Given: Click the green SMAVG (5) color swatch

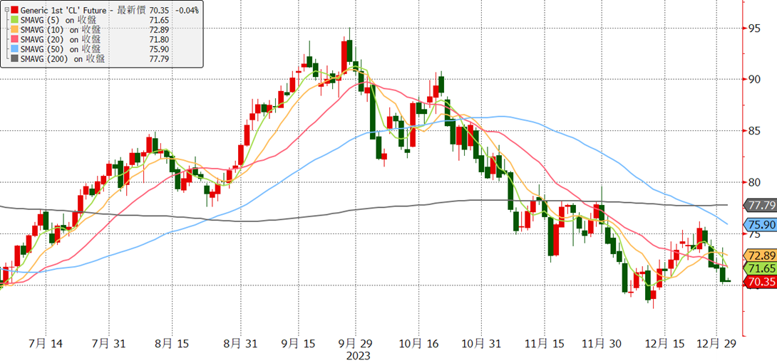Looking at the screenshot, I should point(14,19).
